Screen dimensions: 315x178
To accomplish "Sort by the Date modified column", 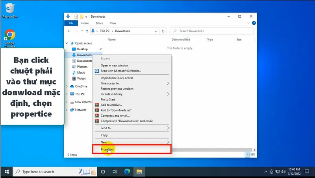I will click(181, 39).
